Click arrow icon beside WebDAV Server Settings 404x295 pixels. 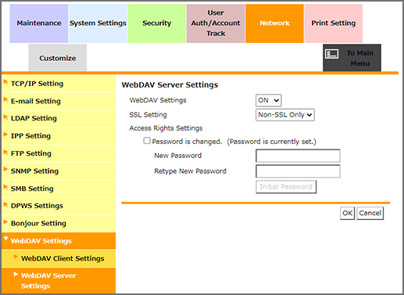click(x=16, y=274)
